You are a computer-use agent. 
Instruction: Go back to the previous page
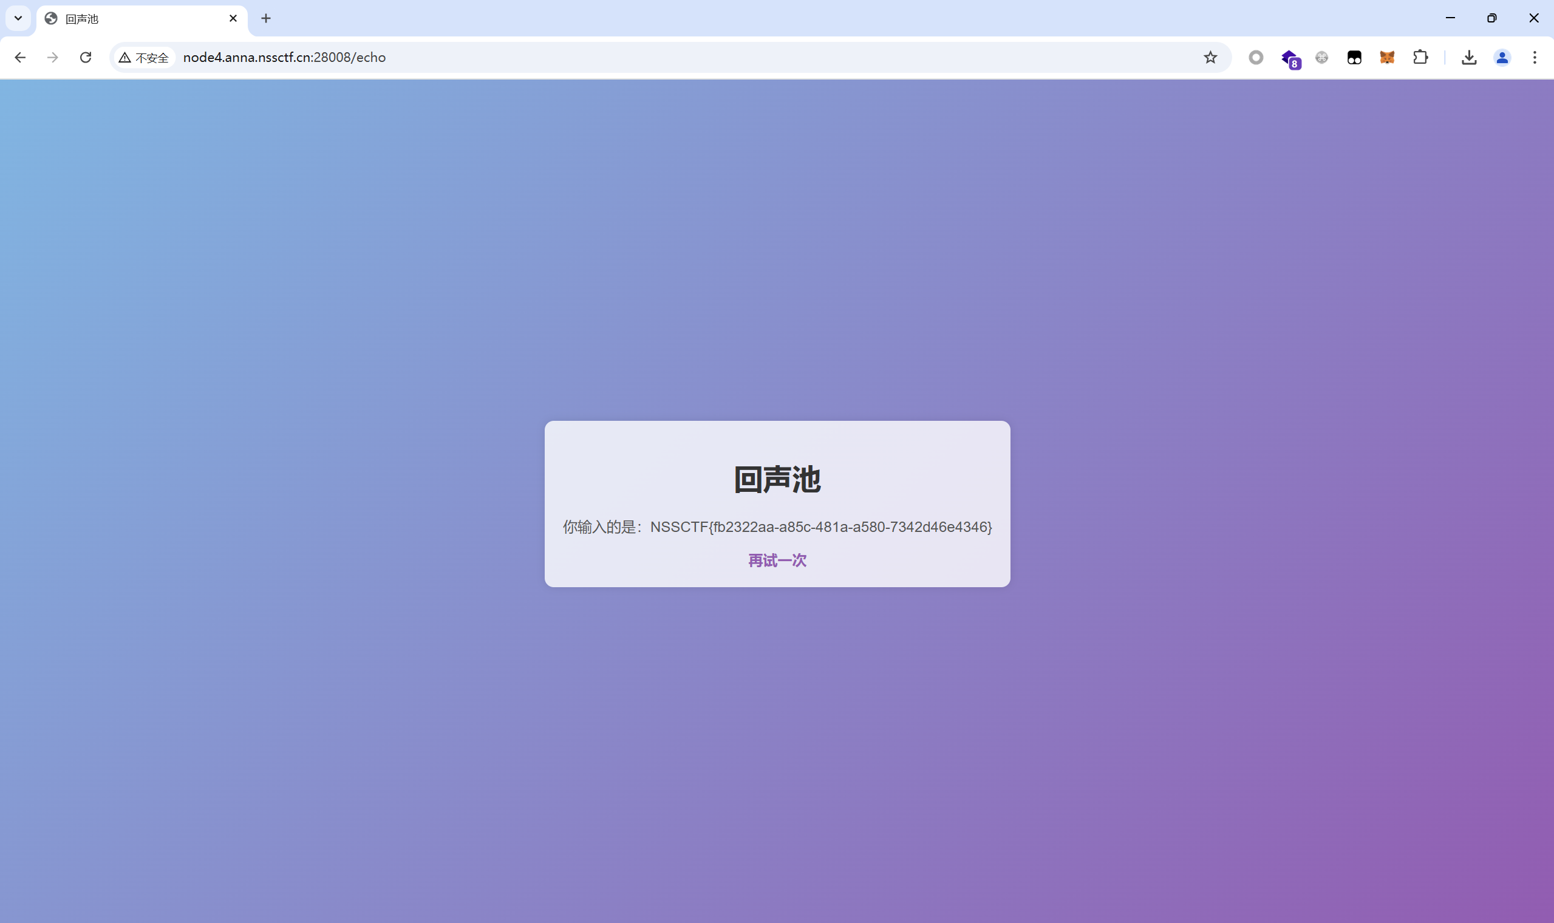pyautogui.click(x=20, y=58)
